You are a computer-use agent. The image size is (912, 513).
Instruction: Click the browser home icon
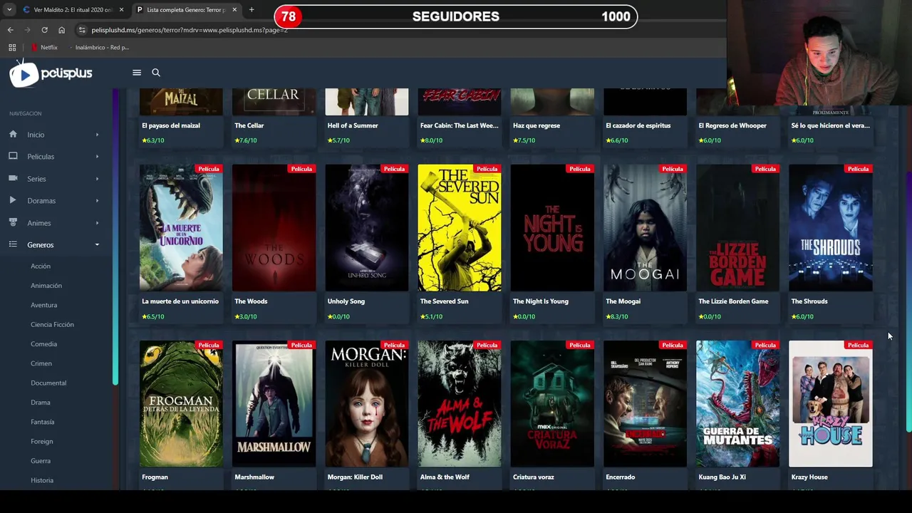[61, 30]
